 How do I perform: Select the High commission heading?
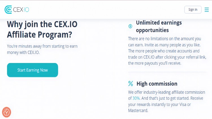[x=157, y=84]
